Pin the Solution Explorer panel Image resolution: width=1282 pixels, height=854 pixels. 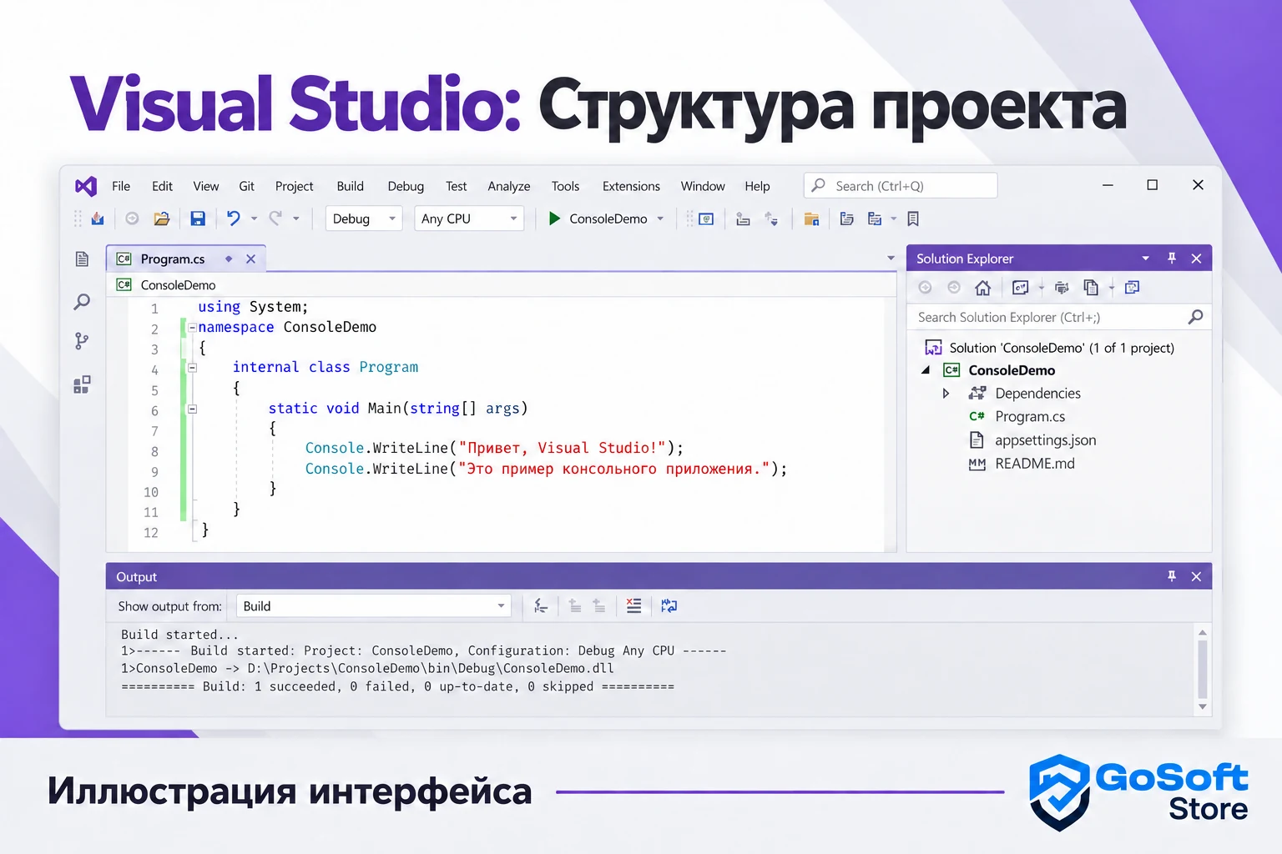tap(1172, 259)
